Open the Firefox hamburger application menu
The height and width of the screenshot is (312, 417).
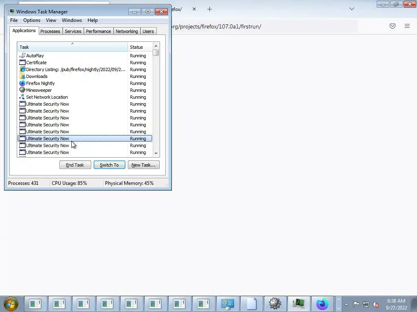407,26
